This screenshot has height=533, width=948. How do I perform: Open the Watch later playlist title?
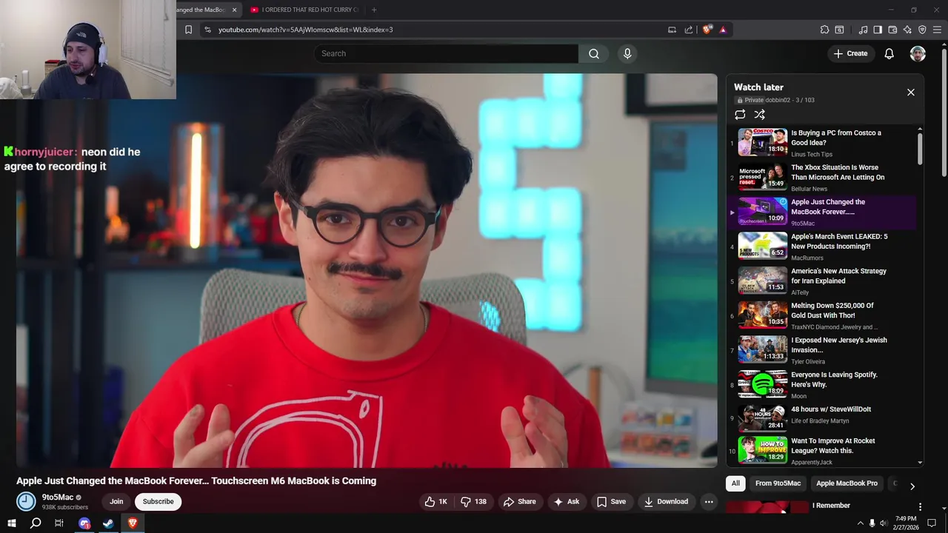coord(758,87)
